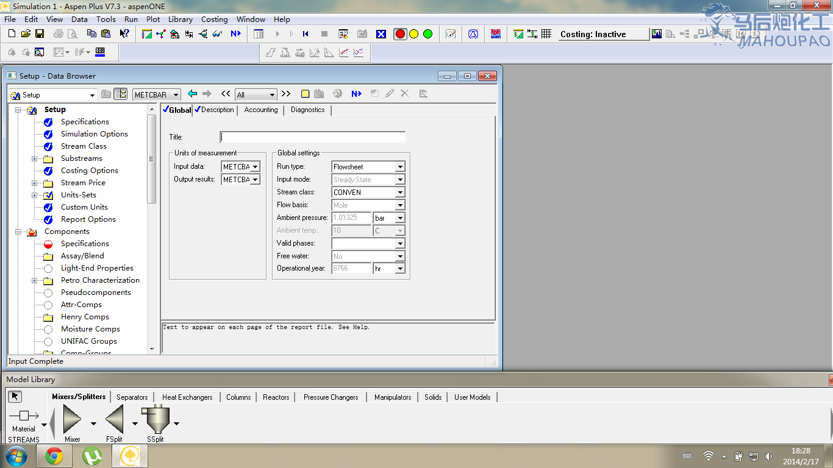Open the All filter dropdown
This screenshot has width=833, height=468.
click(272, 95)
